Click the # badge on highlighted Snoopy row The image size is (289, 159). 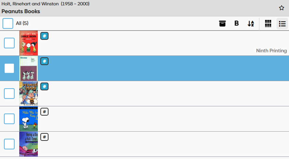(44, 61)
